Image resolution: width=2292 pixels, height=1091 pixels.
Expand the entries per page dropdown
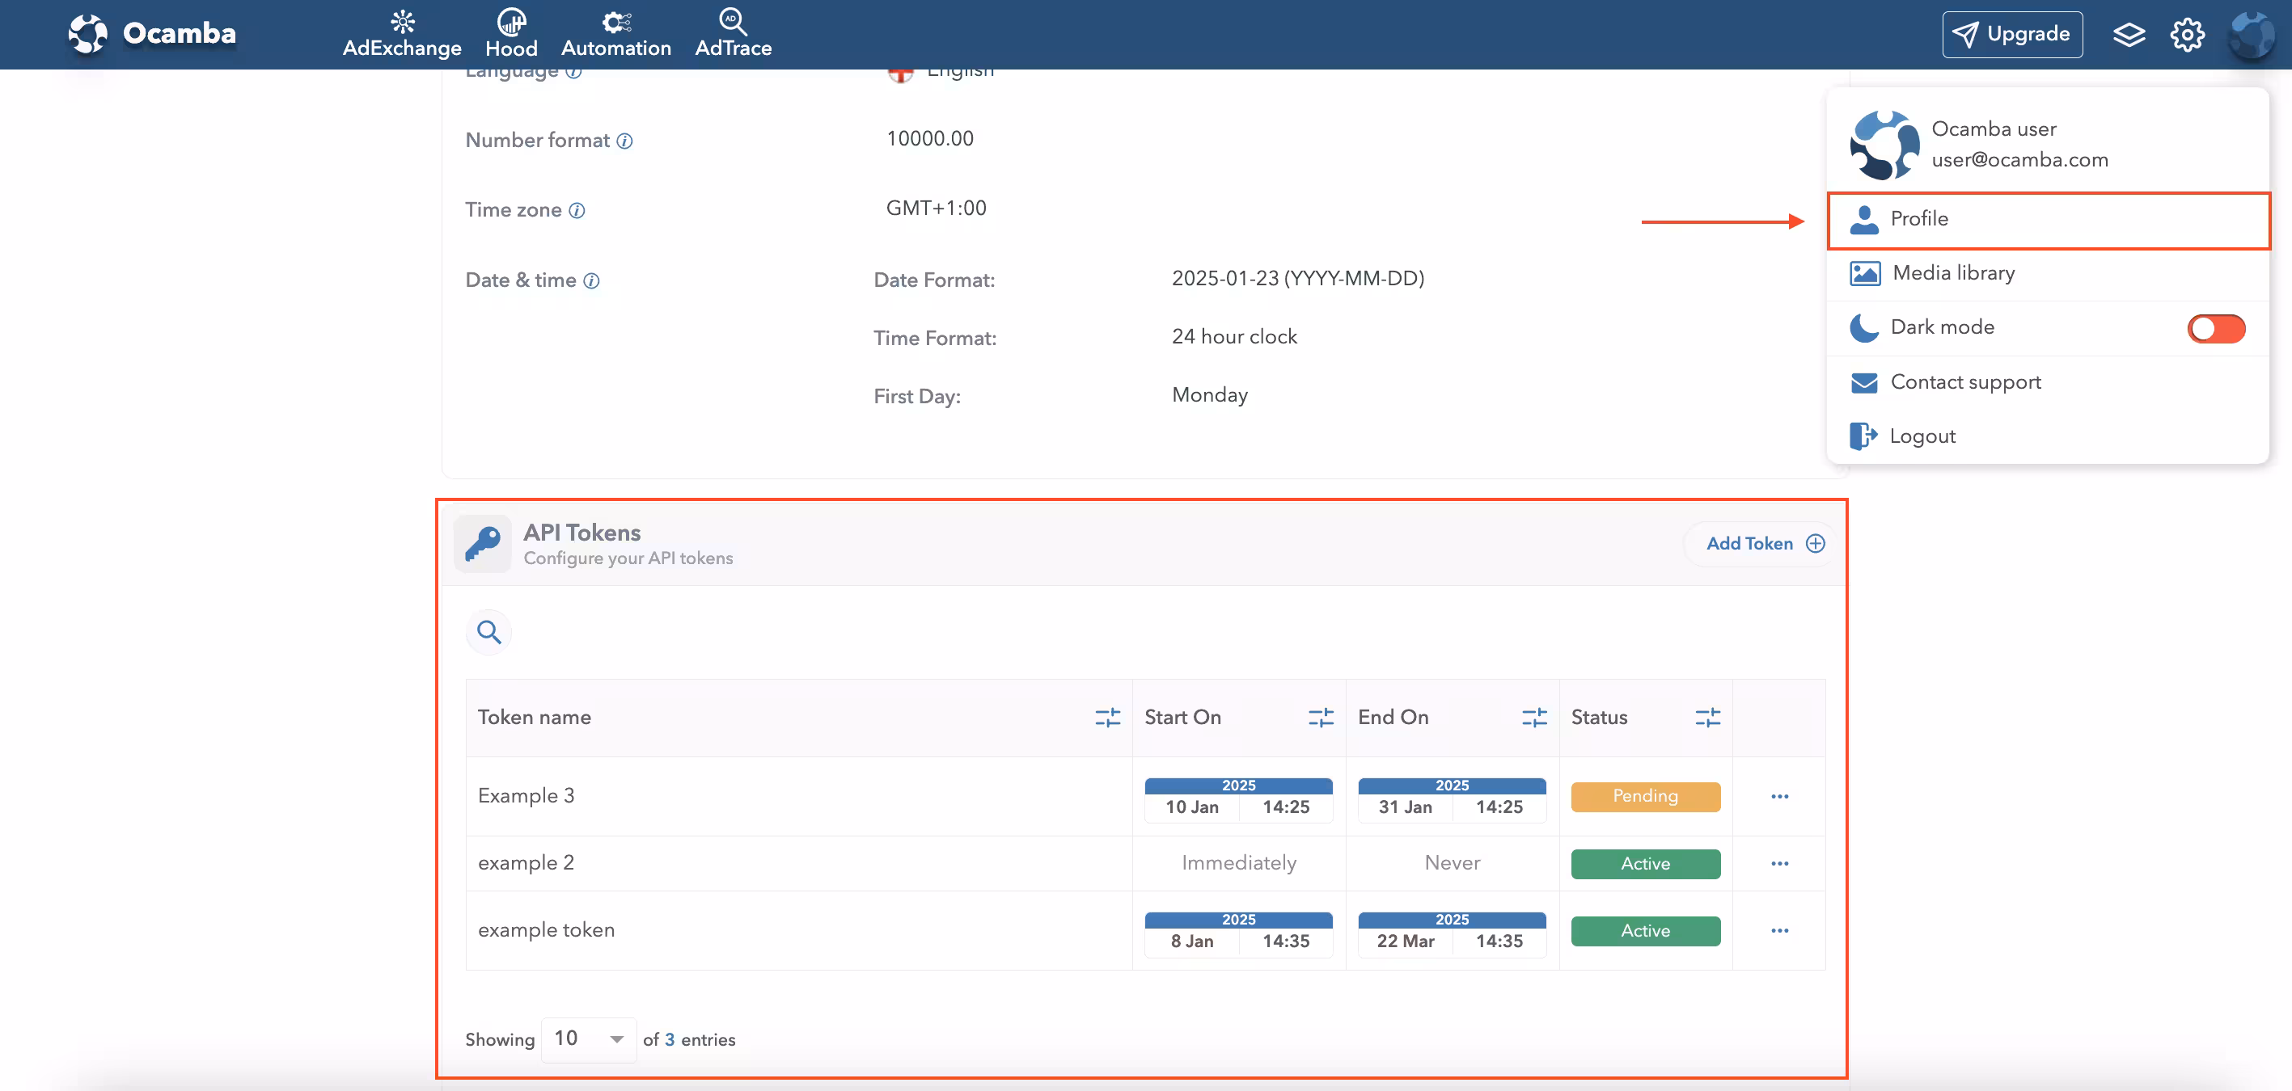click(x=588, y=1038)
